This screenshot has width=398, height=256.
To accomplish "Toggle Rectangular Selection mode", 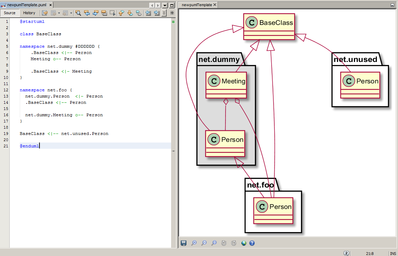I will [x=113, y=13].
